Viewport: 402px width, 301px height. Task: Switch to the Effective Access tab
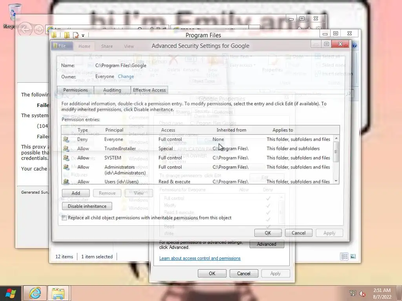tap(149, 90)
